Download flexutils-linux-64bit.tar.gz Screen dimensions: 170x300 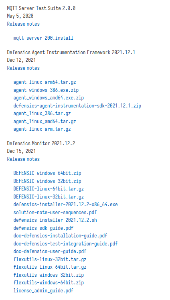(50, 267)
